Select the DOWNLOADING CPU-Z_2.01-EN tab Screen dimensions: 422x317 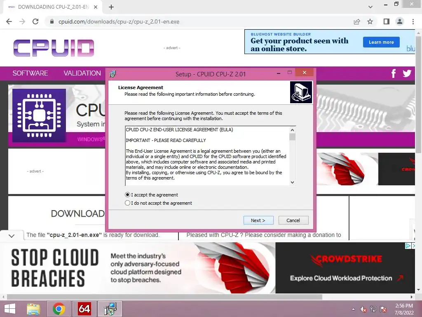point(52,7)
